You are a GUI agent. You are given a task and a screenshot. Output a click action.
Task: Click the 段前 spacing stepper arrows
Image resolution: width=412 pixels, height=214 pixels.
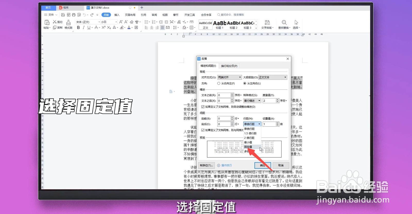tap(232, 118)
